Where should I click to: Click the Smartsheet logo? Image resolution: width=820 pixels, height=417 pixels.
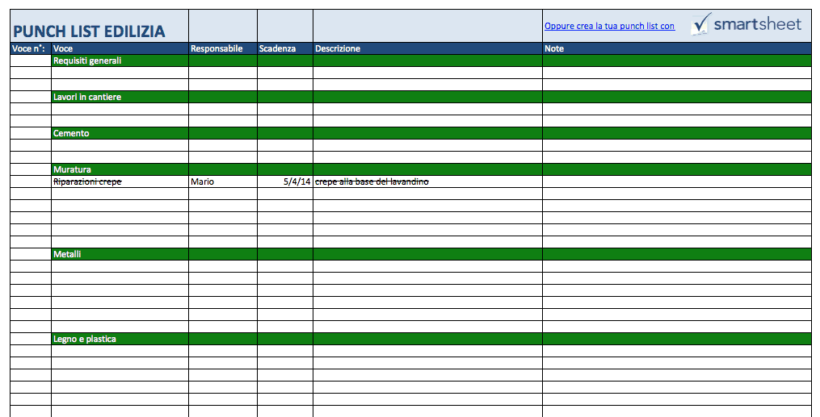746,24
